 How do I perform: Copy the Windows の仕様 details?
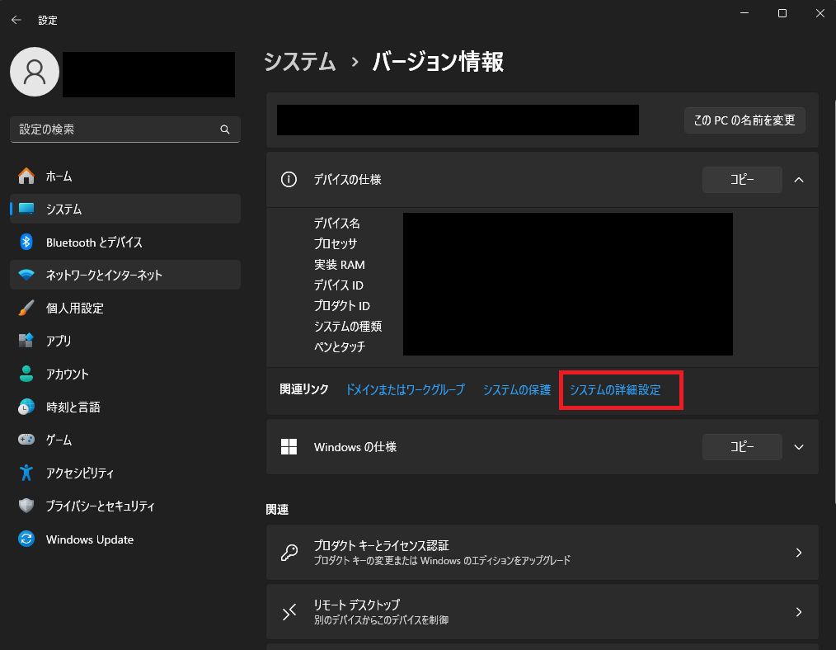(x=742, y=447)
